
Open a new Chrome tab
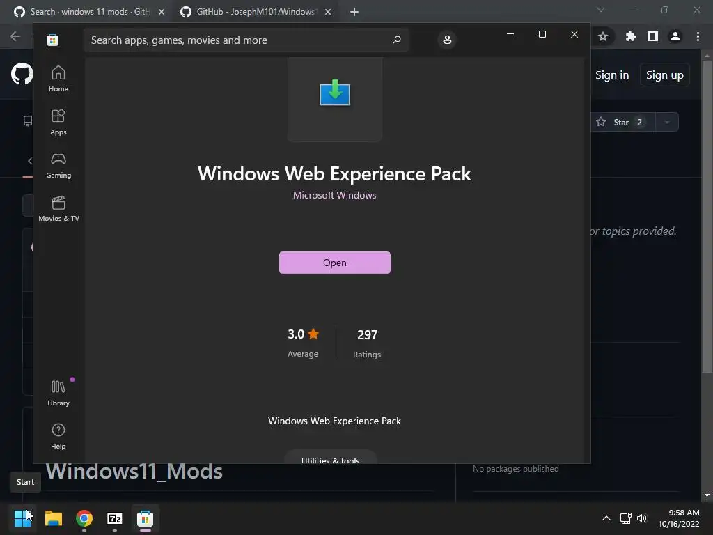tap(354, 12)
